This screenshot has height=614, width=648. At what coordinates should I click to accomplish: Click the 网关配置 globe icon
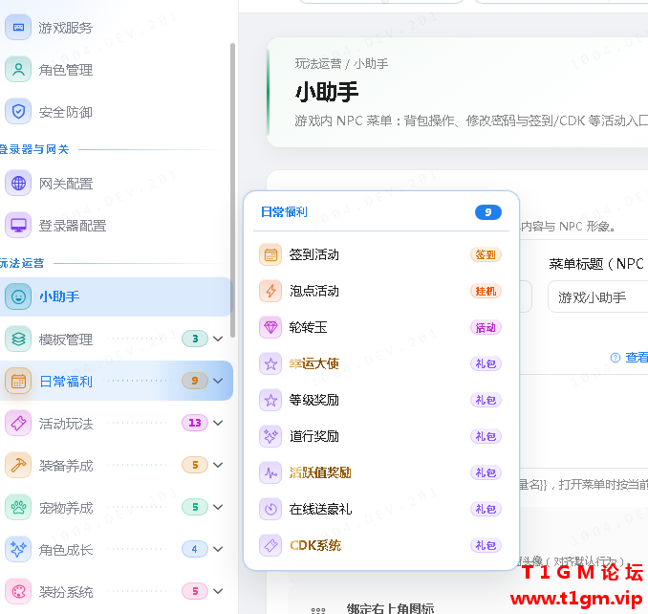tap(18, 183)
